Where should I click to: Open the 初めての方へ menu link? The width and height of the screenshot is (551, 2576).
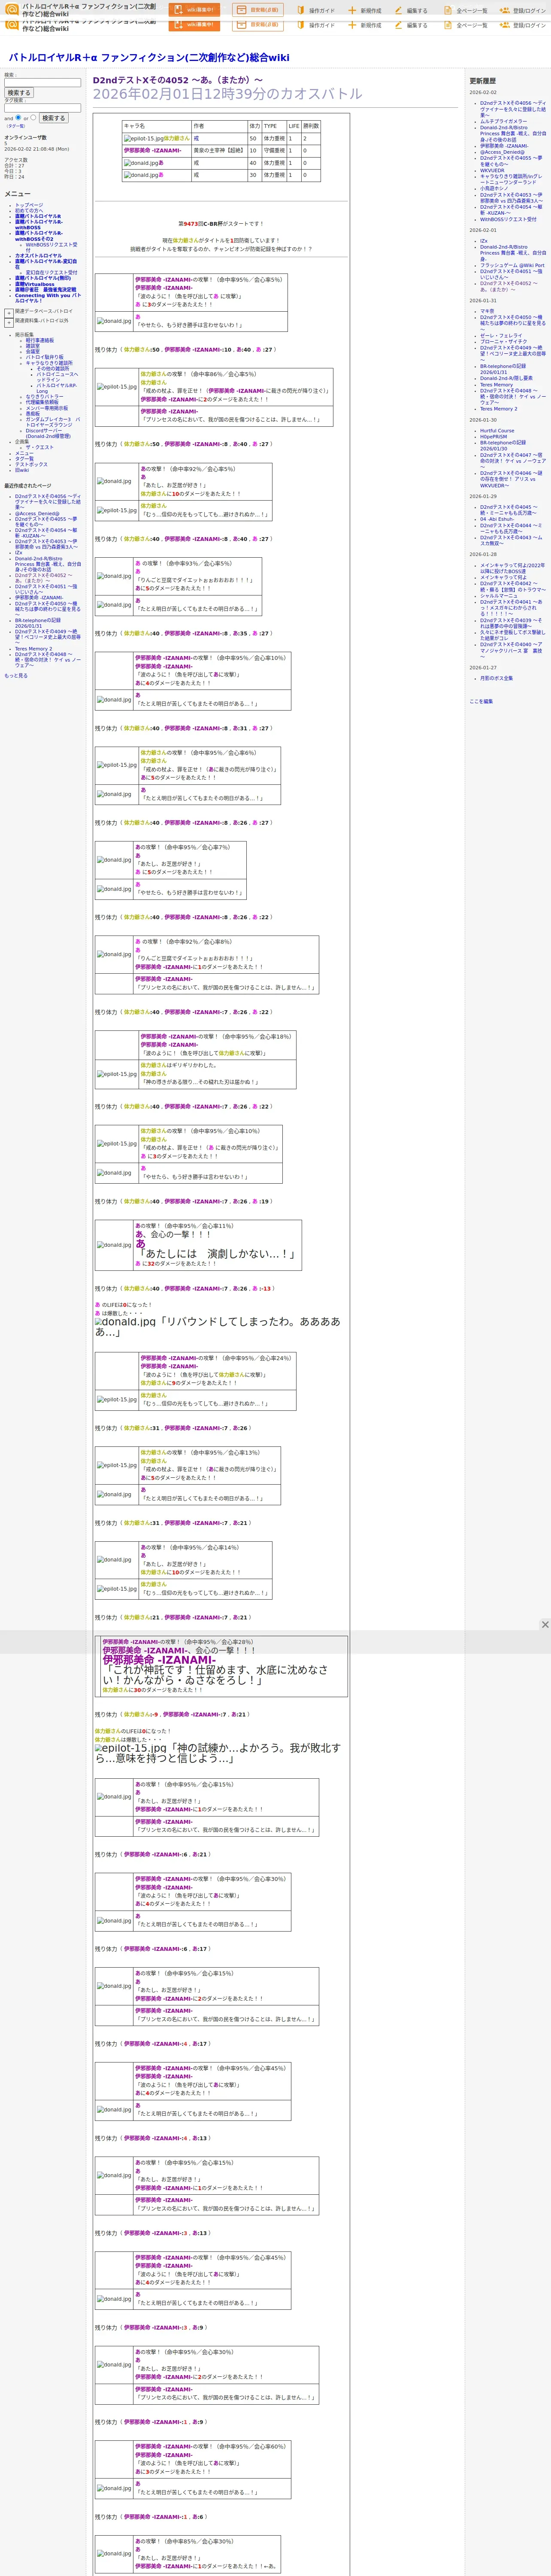coord(29,211)
